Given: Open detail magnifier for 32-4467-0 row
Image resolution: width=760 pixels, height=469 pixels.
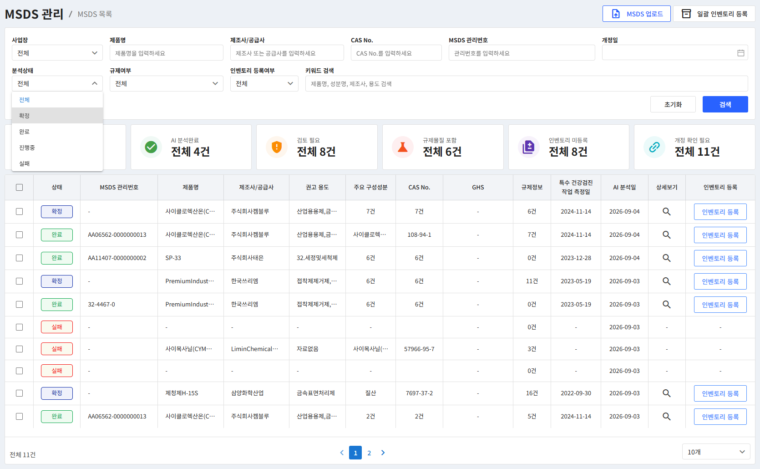Looking at the screenshot, I should click(x=667, y=304).
